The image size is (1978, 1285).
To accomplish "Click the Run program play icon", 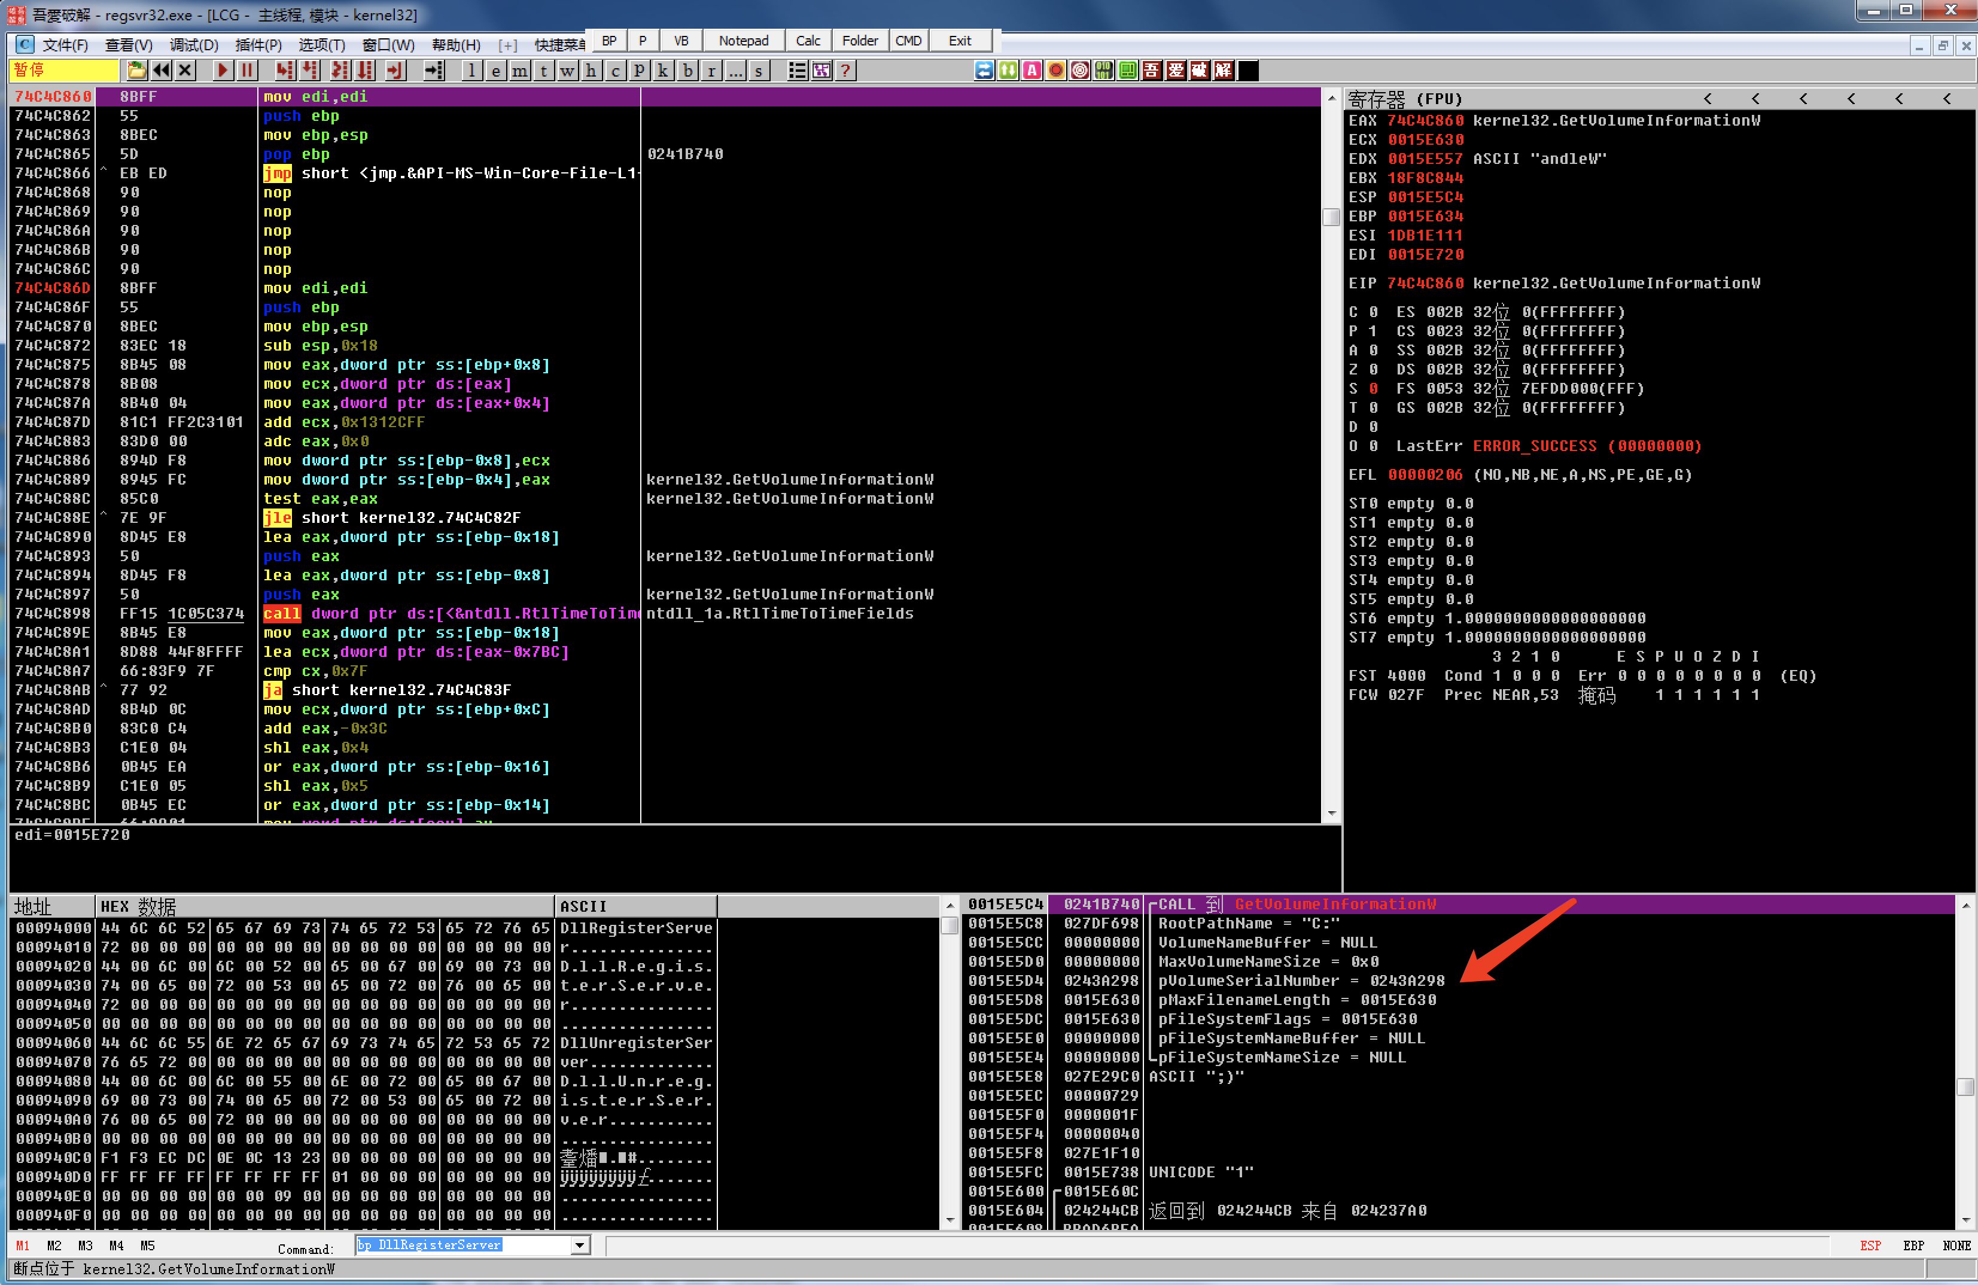I will 222,71.
